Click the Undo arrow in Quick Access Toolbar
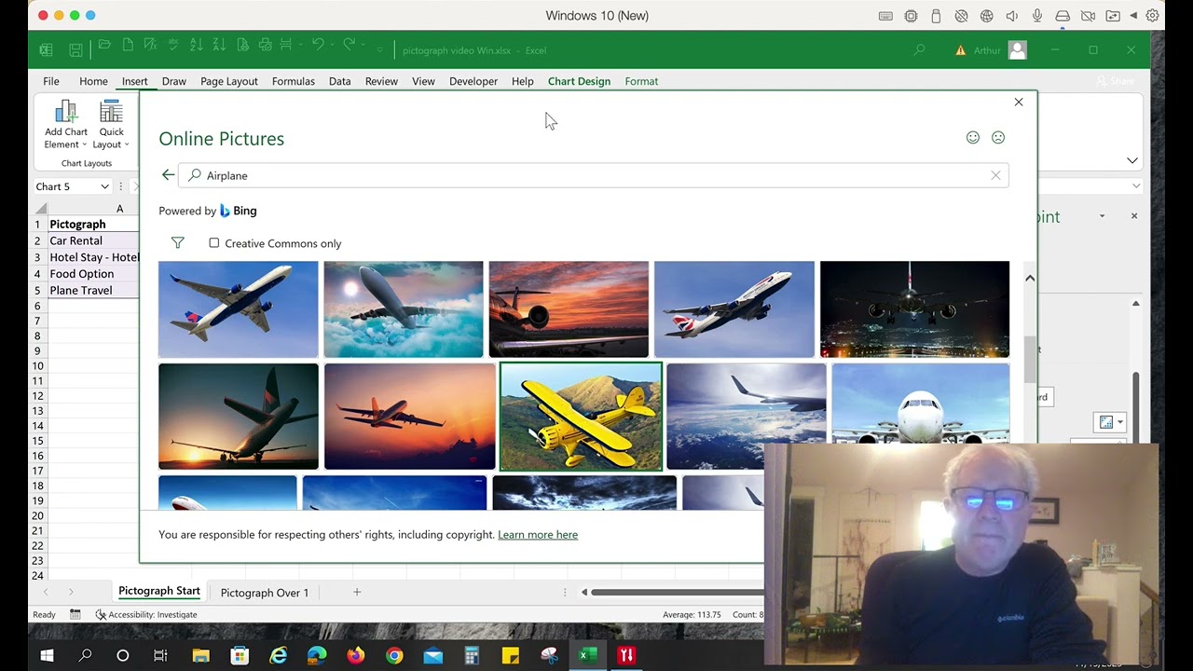 pyautogui.click(x=318, y=45)
